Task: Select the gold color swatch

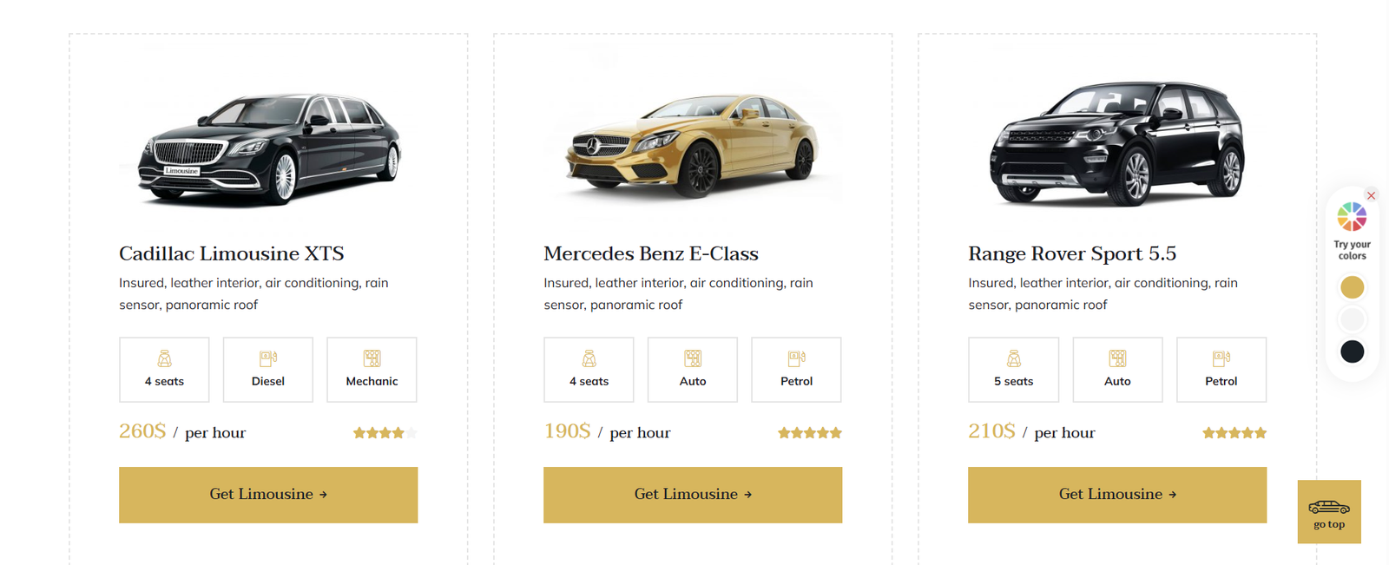Action: (x=1352, y=287)
